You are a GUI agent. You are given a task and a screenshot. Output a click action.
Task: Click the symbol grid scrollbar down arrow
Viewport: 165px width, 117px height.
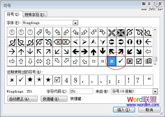[x=155, y=64]
